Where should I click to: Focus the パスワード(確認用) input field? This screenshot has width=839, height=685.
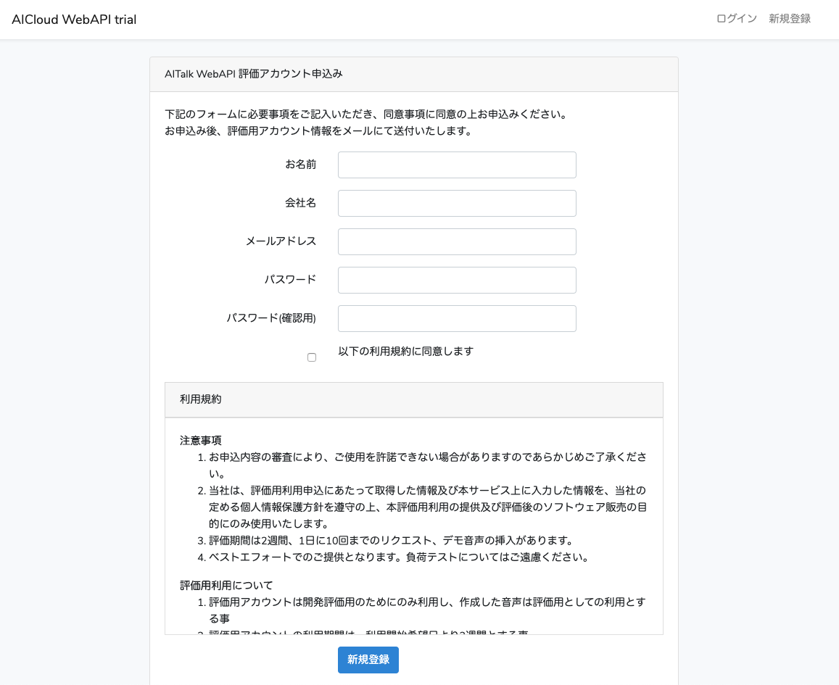click(457, 319)
